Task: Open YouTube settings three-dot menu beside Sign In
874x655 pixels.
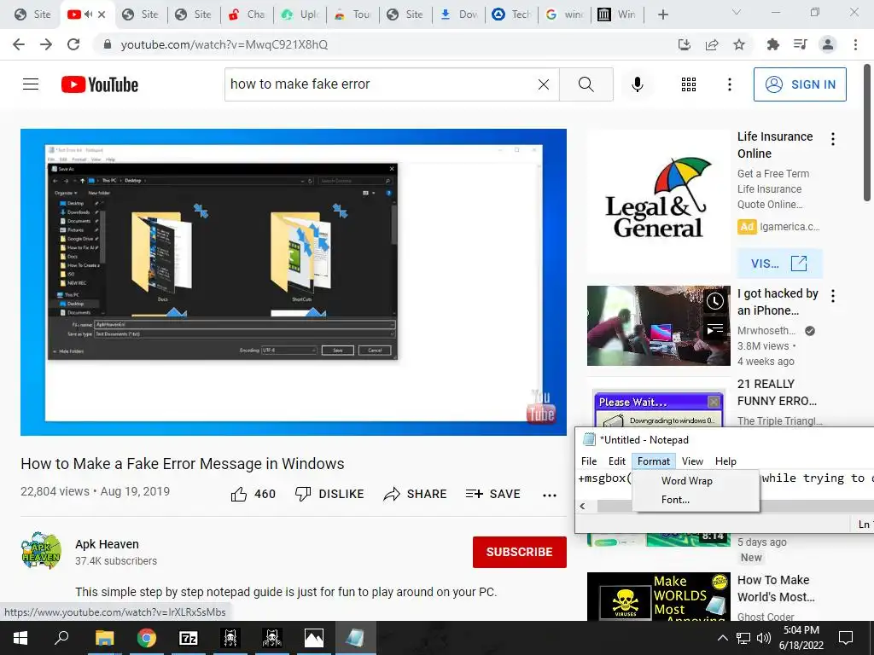Action: (729, 84)
